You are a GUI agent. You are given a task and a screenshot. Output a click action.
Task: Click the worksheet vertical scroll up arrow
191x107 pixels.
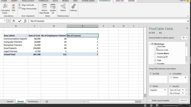click(145, 26)
